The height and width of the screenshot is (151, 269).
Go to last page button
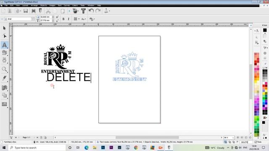point(37,138)
